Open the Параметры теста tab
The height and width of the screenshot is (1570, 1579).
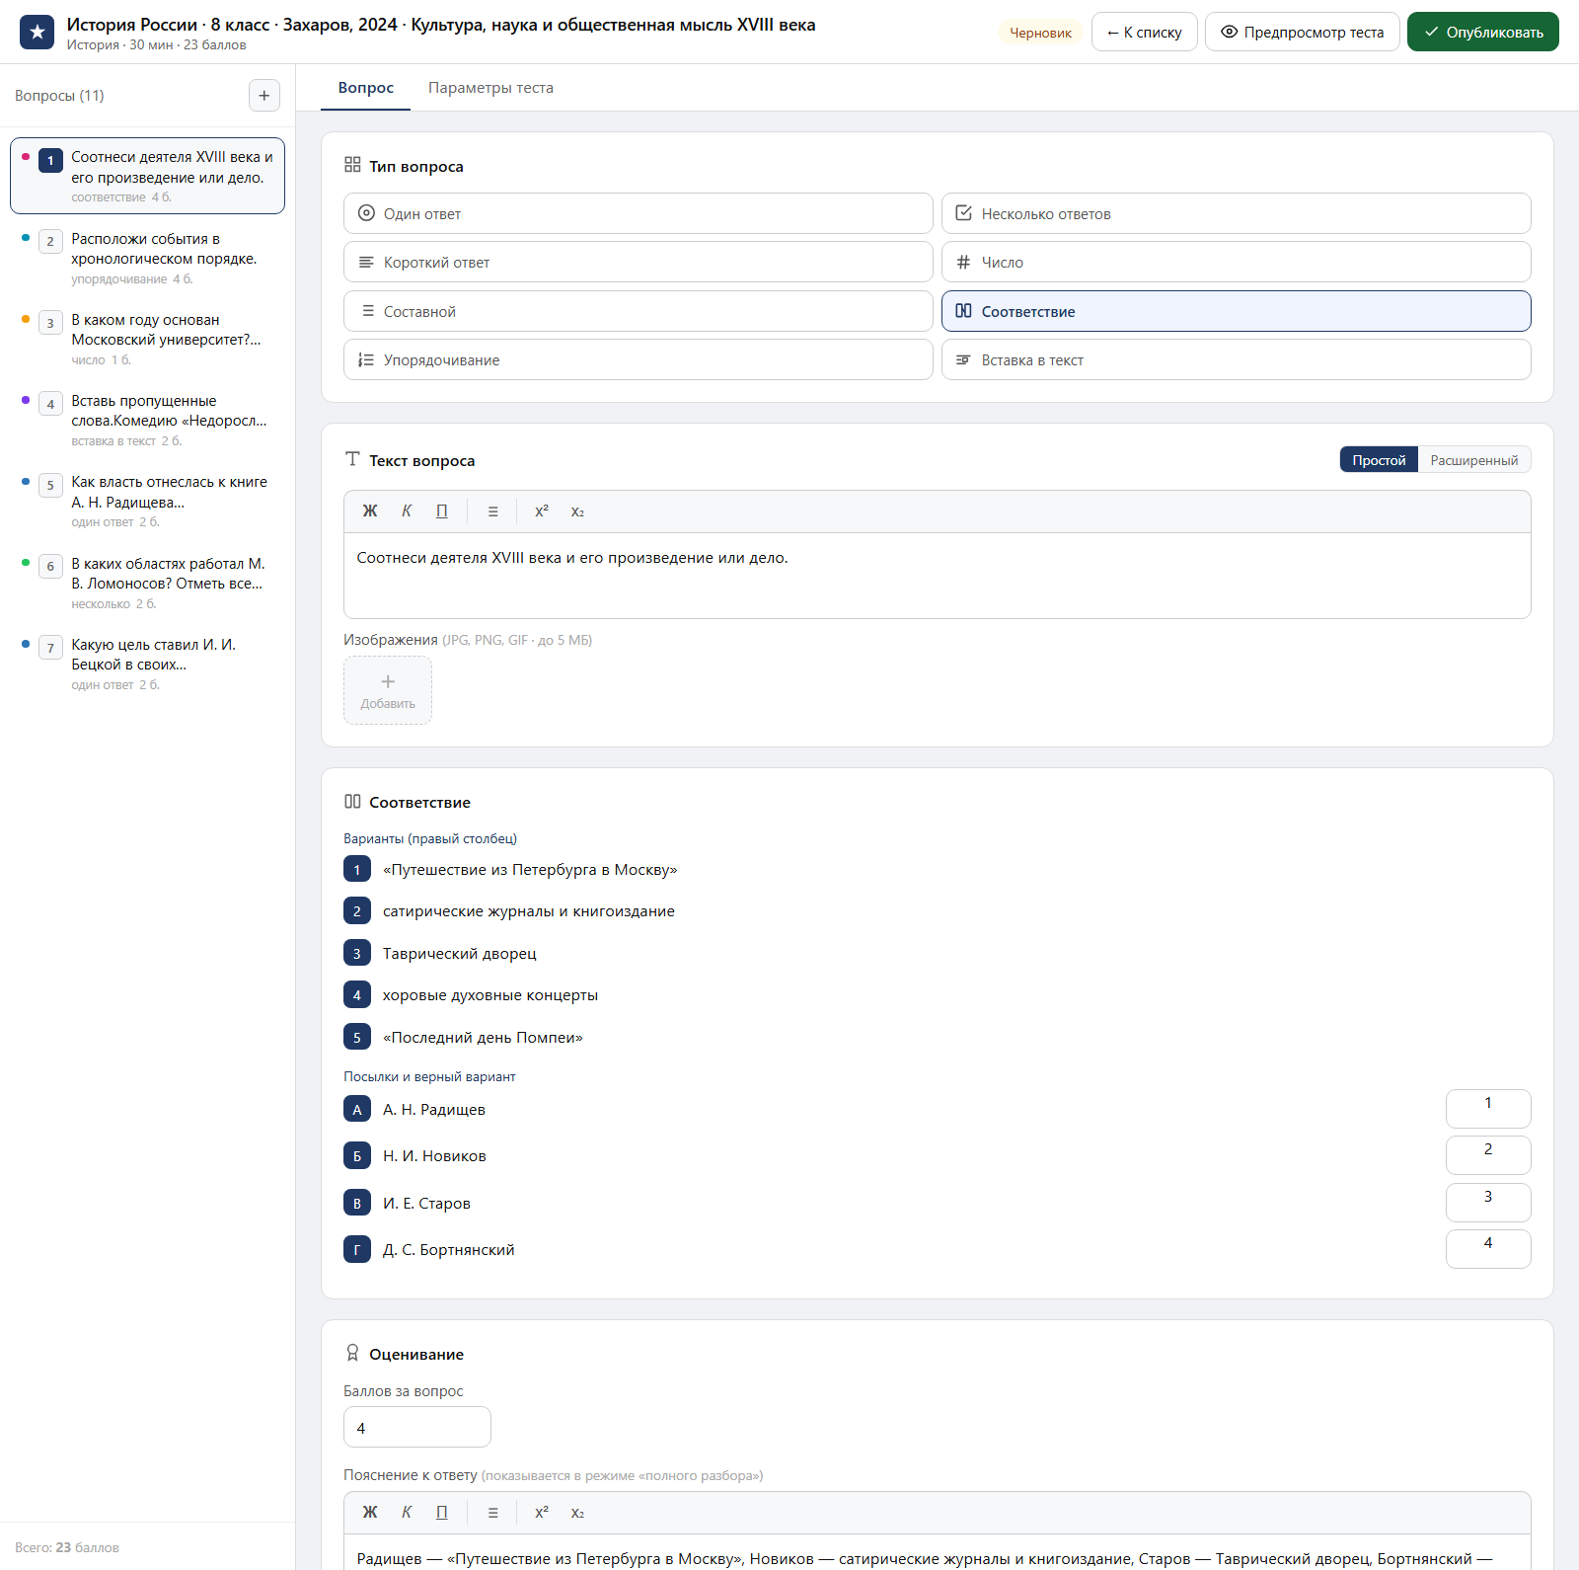[x=490, y=88]
